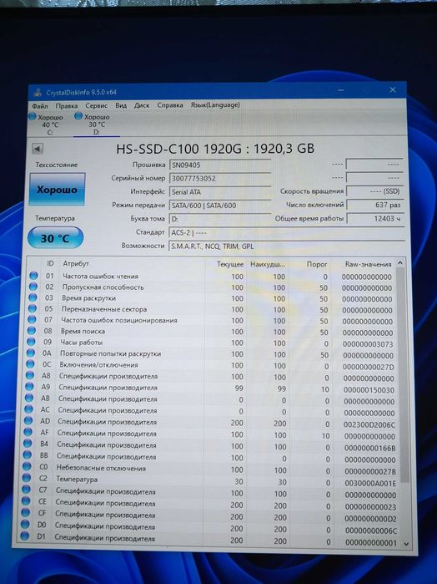Image resolution: width=437 pixels, height=584 pixels.
Task: Open the Сервис menu
Action: pos(97,106)
